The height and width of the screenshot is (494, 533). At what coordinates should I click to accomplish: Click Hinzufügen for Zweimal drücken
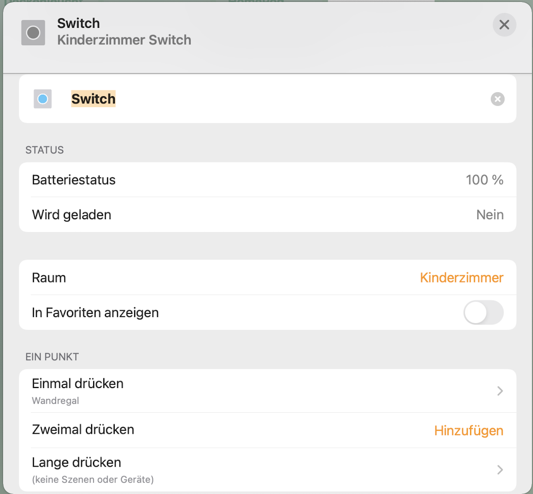point(468,431)
